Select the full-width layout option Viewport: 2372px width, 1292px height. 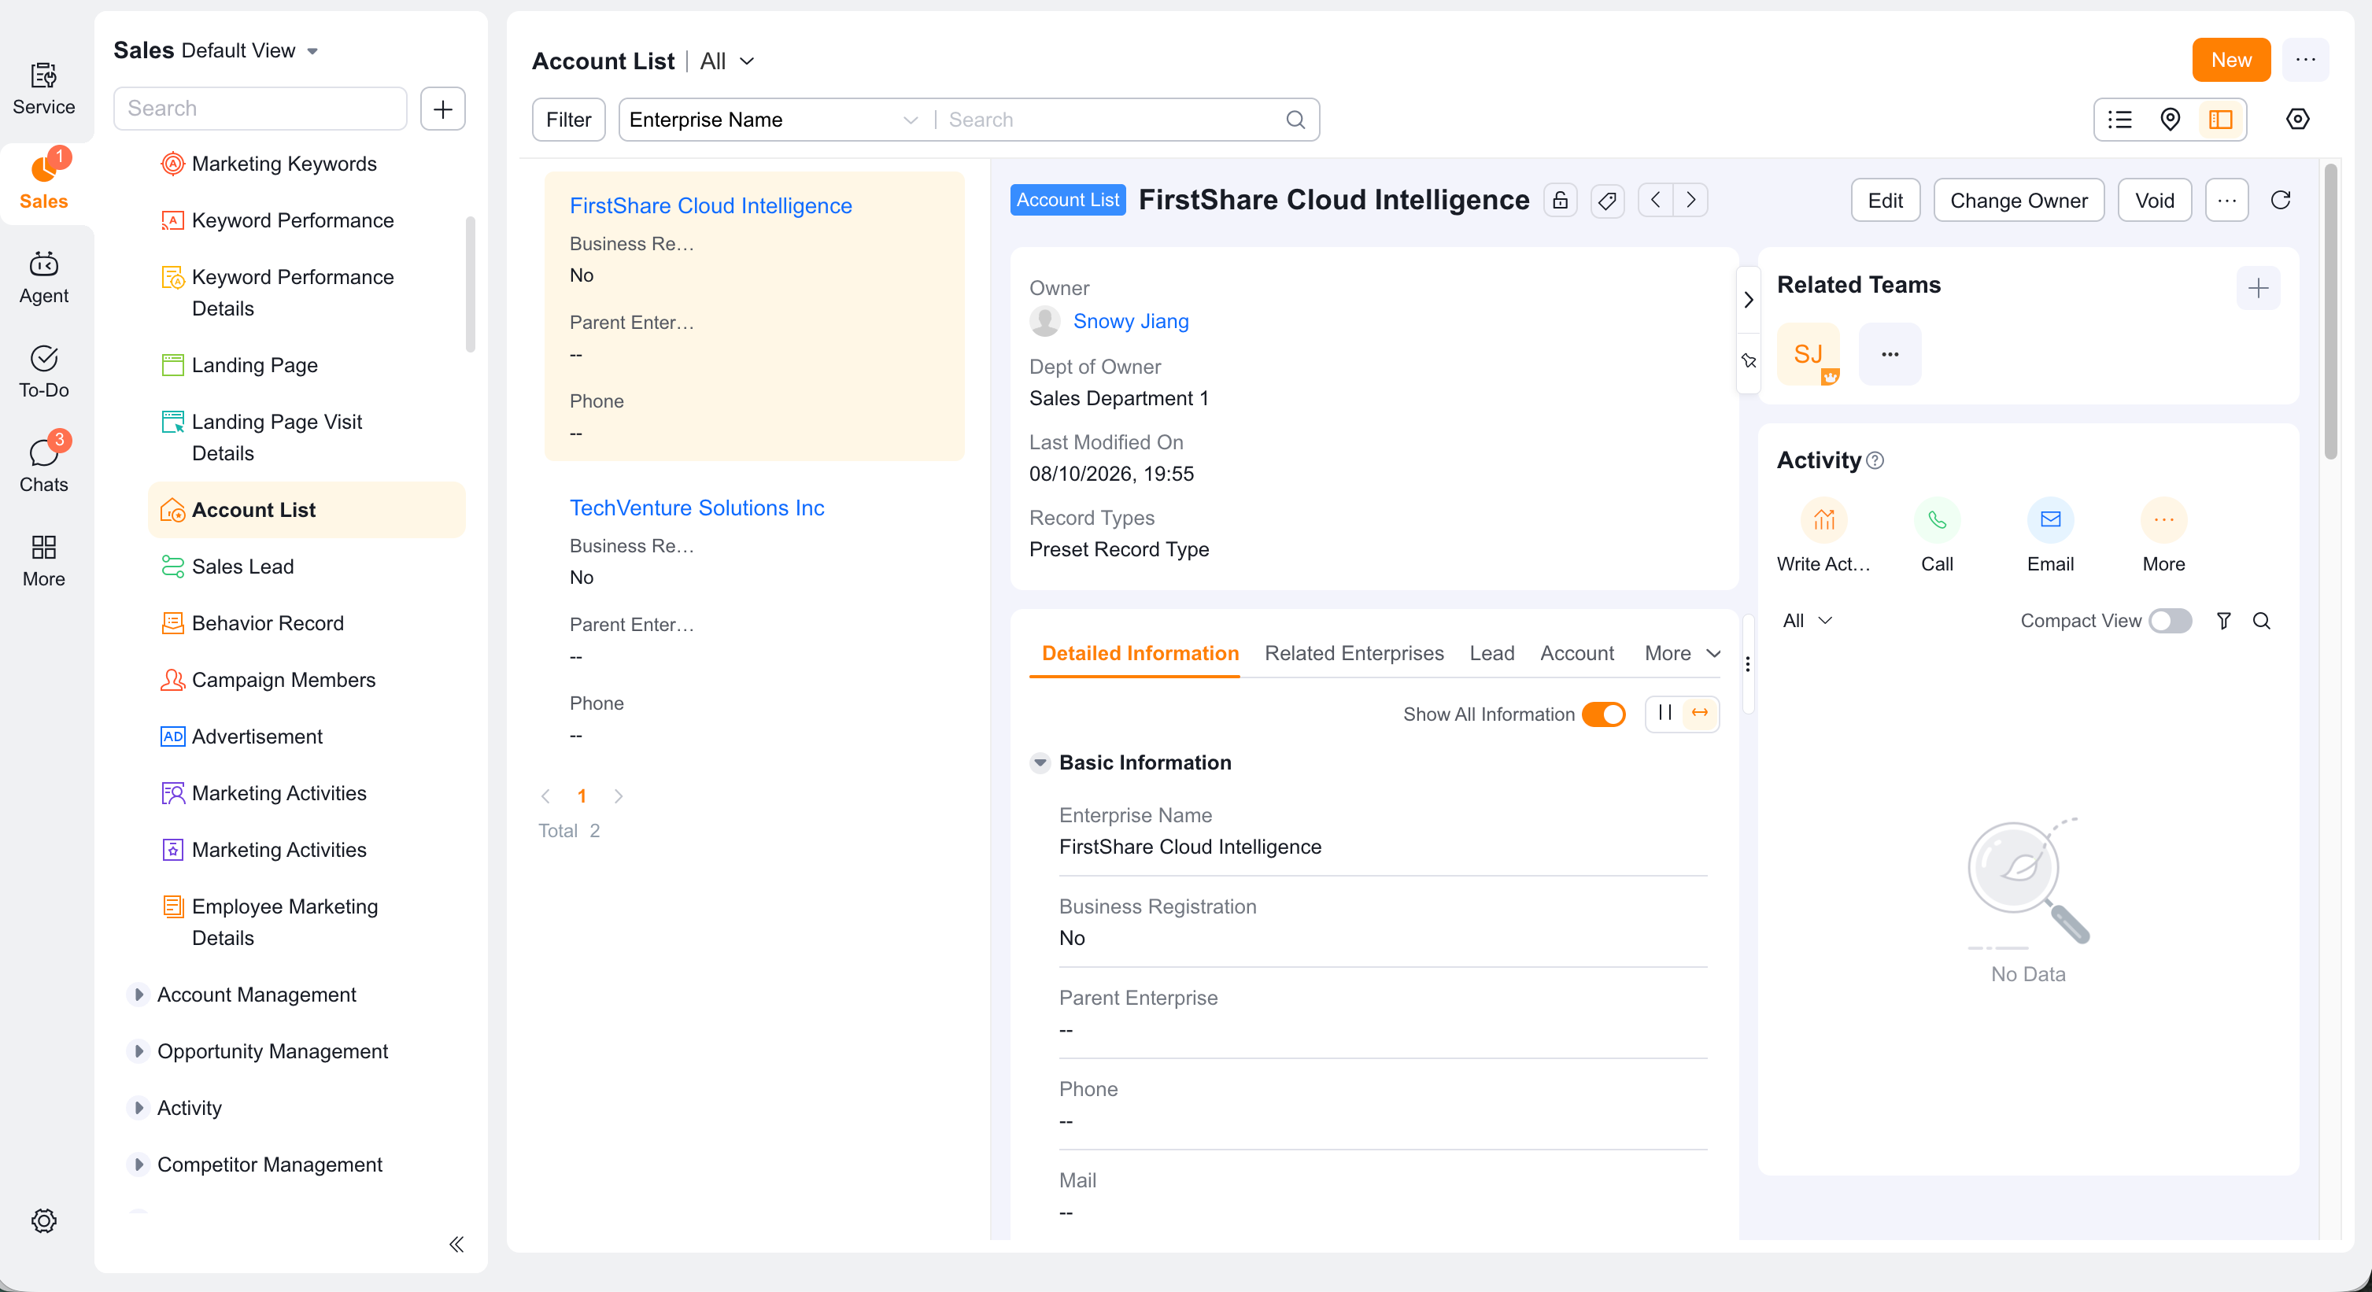(1699, 713)
